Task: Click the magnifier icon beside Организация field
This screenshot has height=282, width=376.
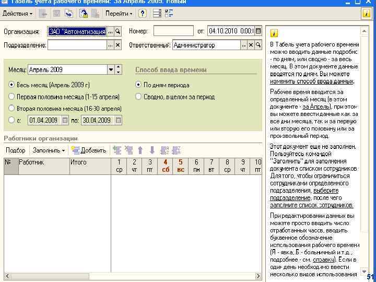Action: 118,31
